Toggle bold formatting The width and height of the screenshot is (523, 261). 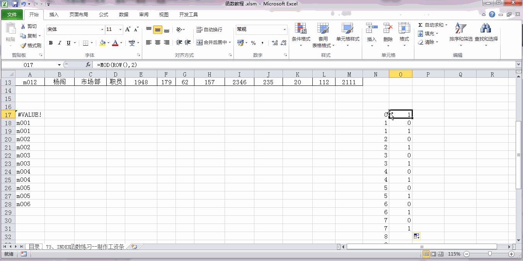click(51, 43)
